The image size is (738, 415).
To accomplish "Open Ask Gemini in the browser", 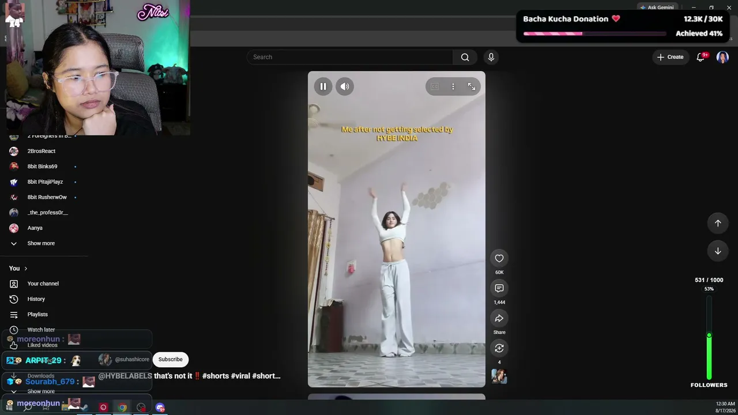I will [656, 7].
